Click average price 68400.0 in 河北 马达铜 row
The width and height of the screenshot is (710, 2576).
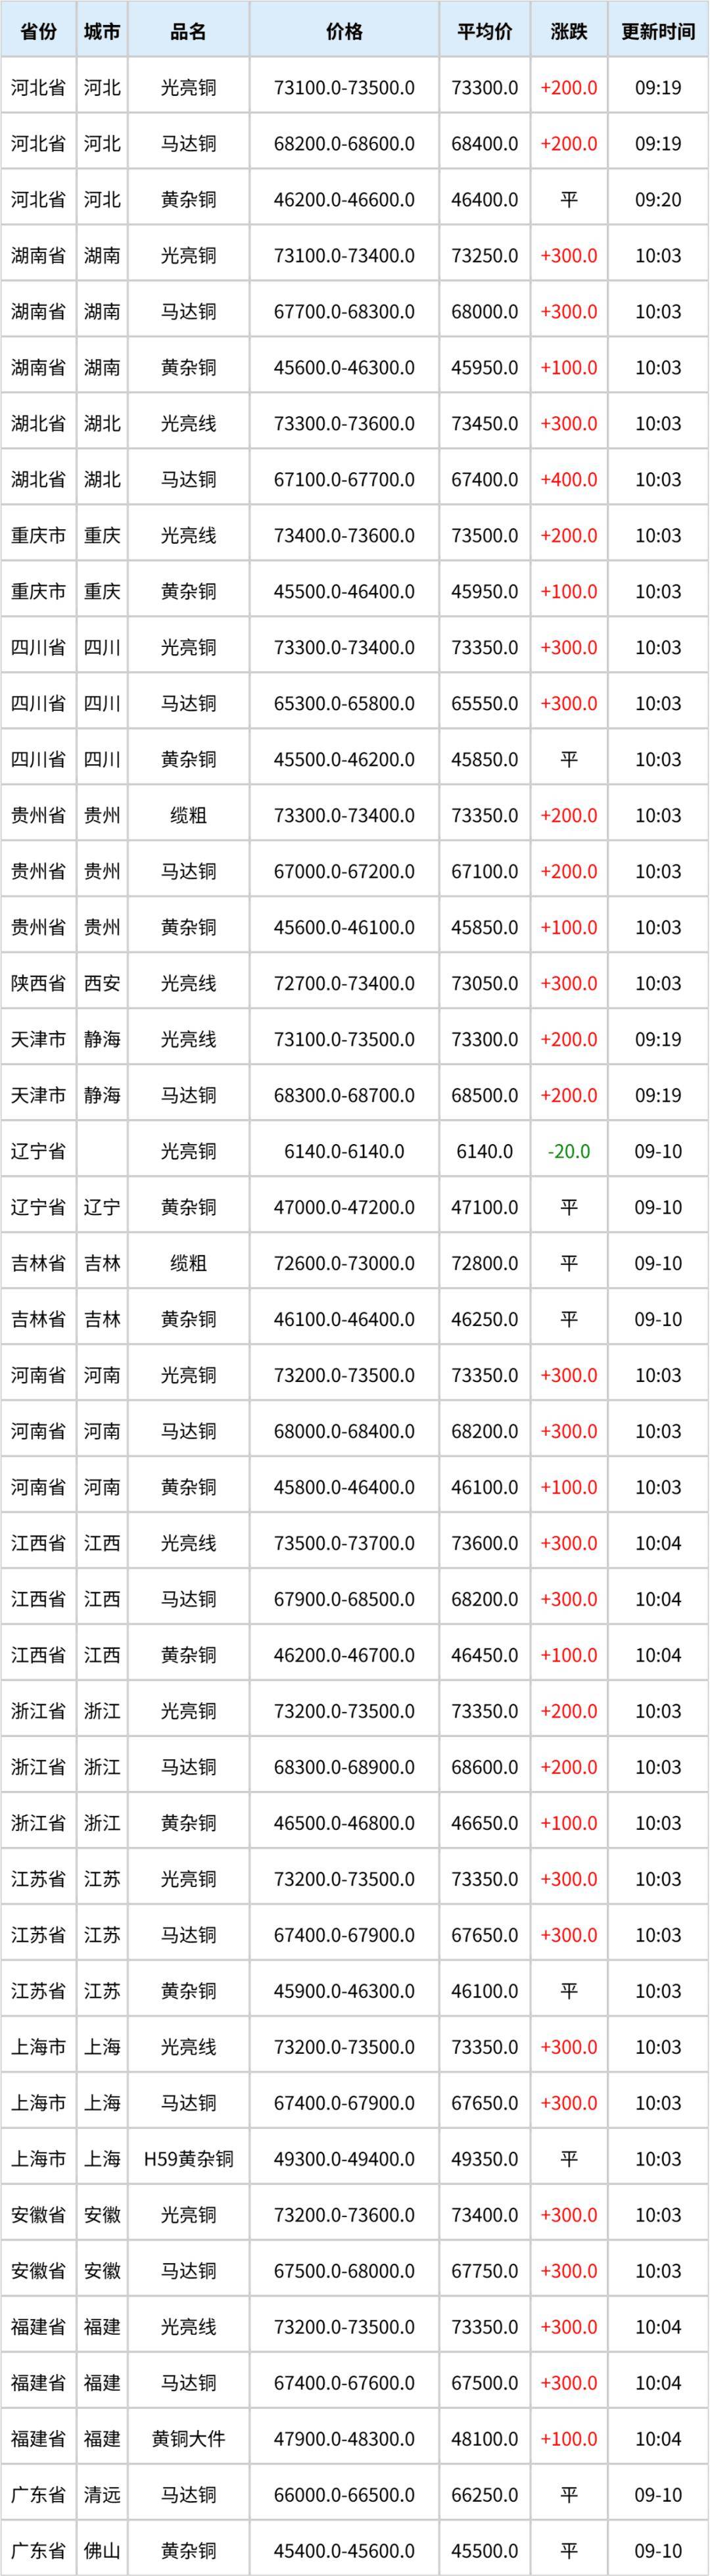click(x=485, y=143)
